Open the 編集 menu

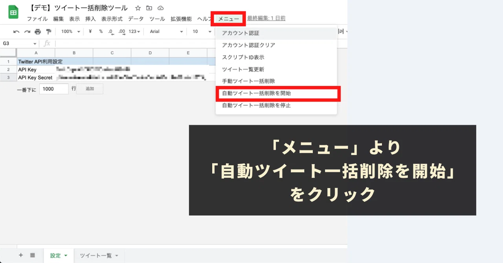click(59, 19)
